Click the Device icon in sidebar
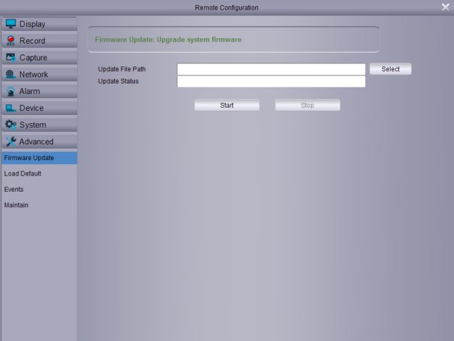Screen dimensions: 454x341 pyautogui.click(x=11, y=108)
